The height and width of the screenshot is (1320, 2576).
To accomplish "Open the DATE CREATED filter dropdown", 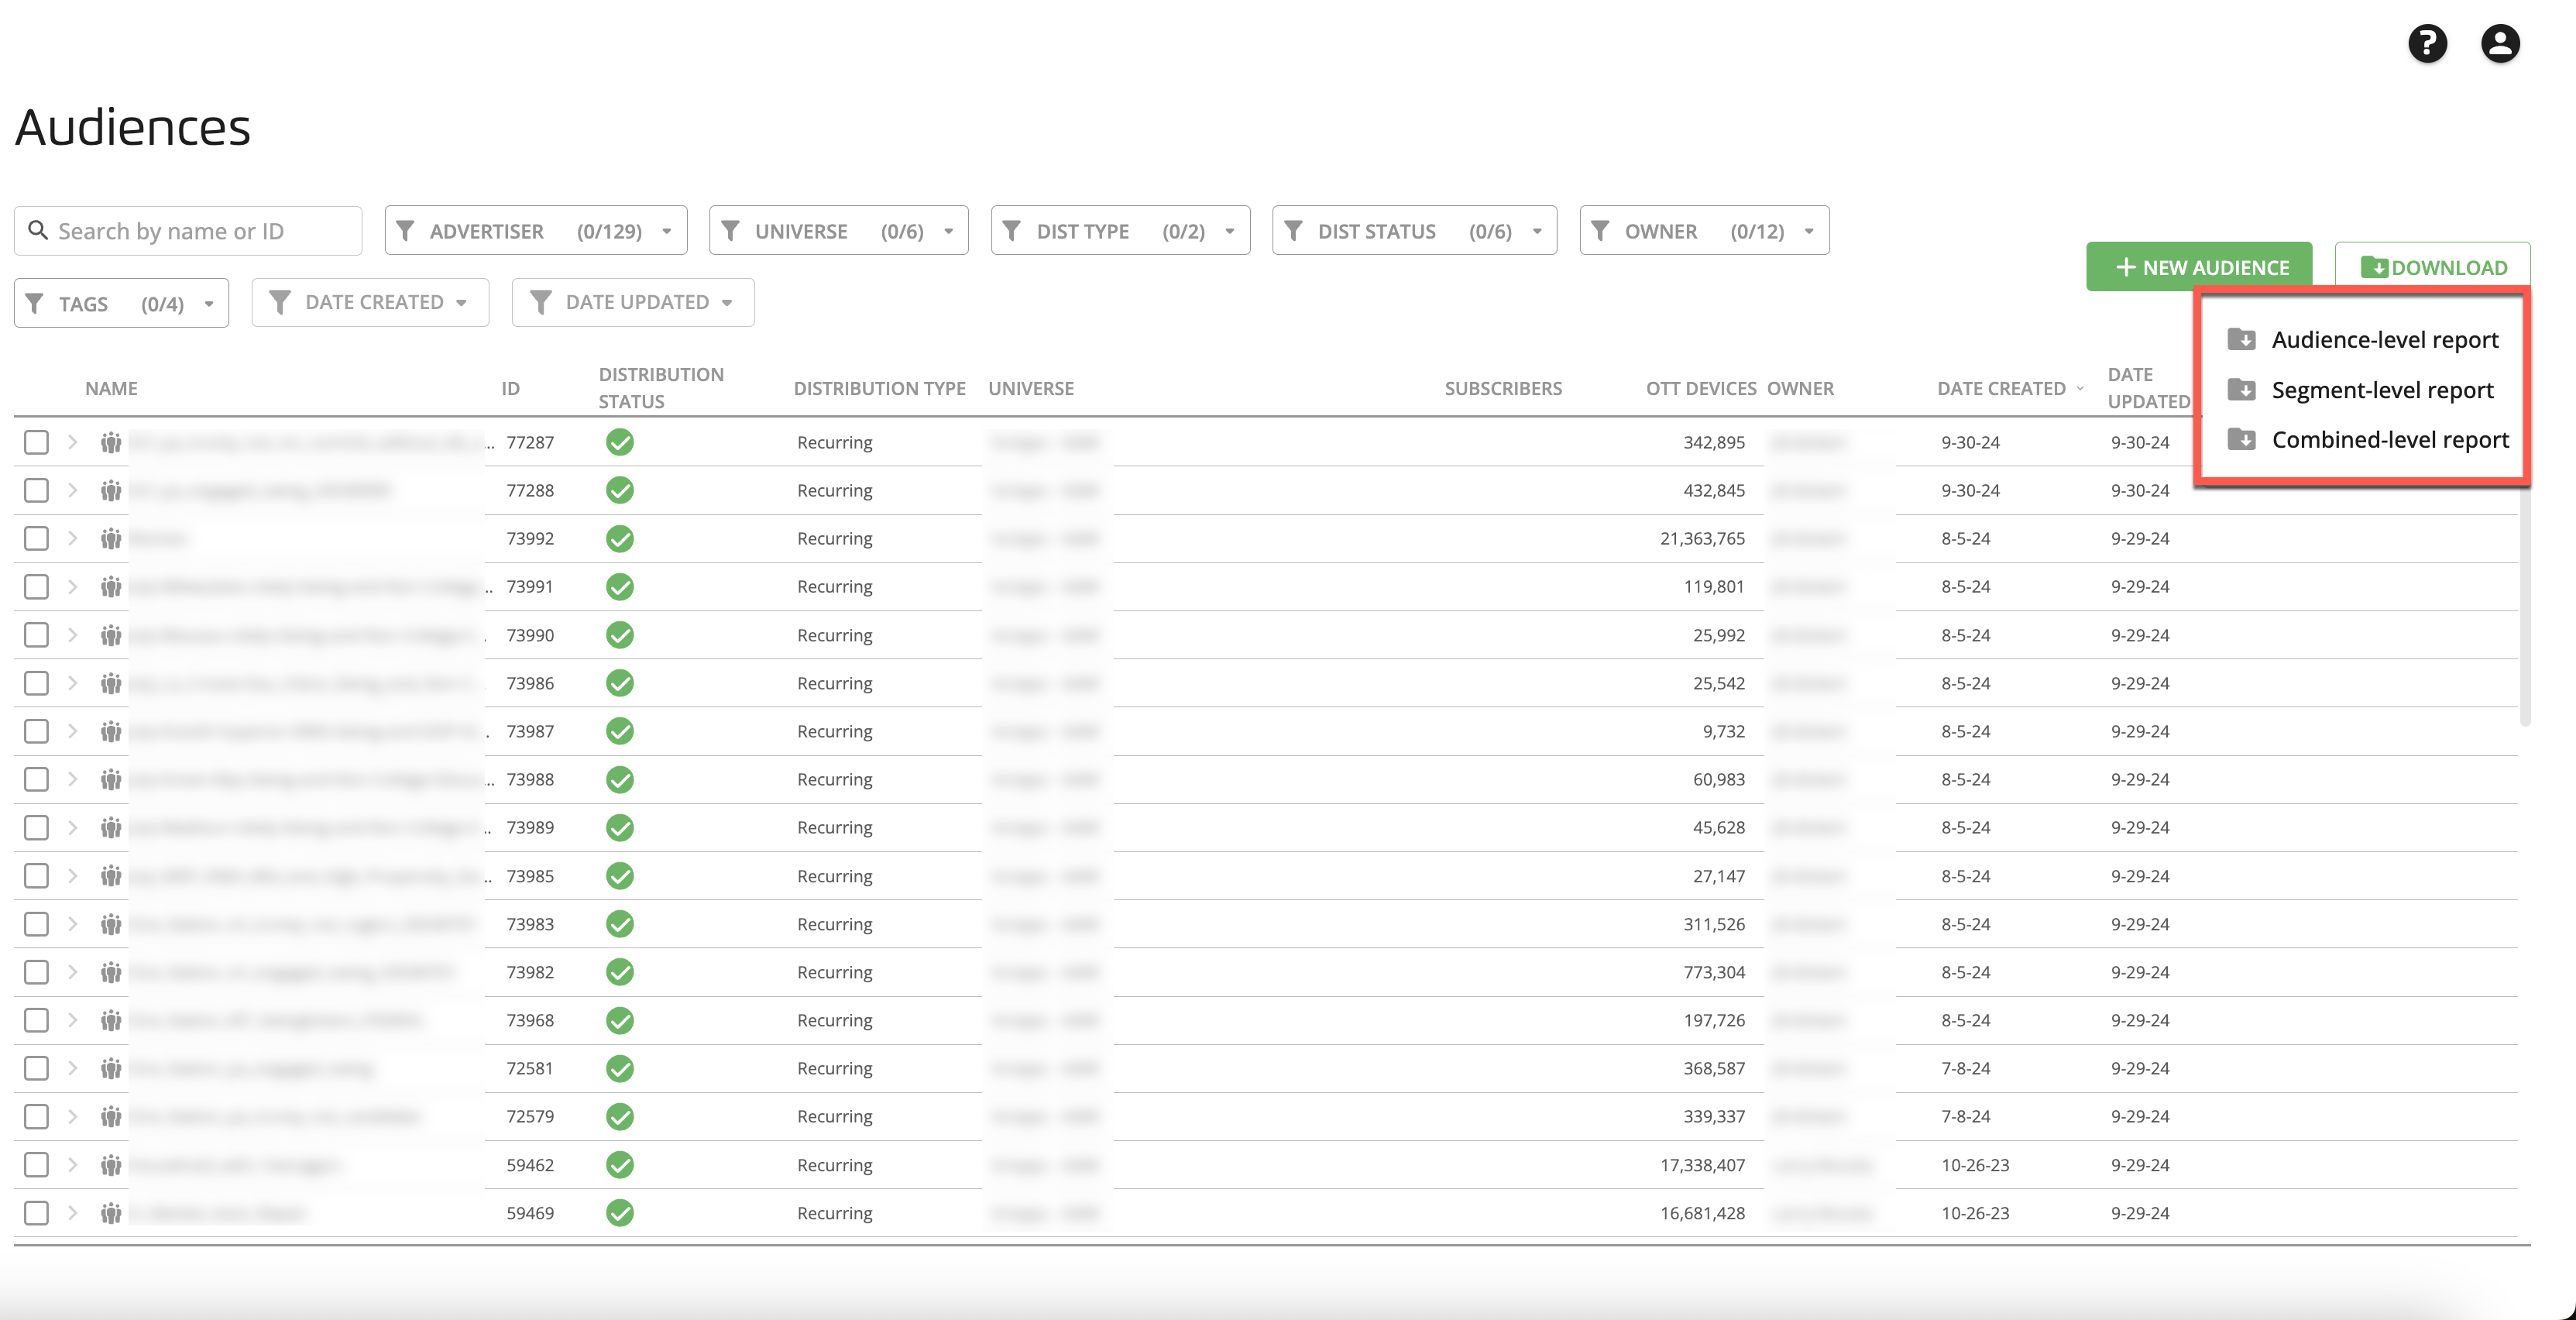I will coord(370,302).
